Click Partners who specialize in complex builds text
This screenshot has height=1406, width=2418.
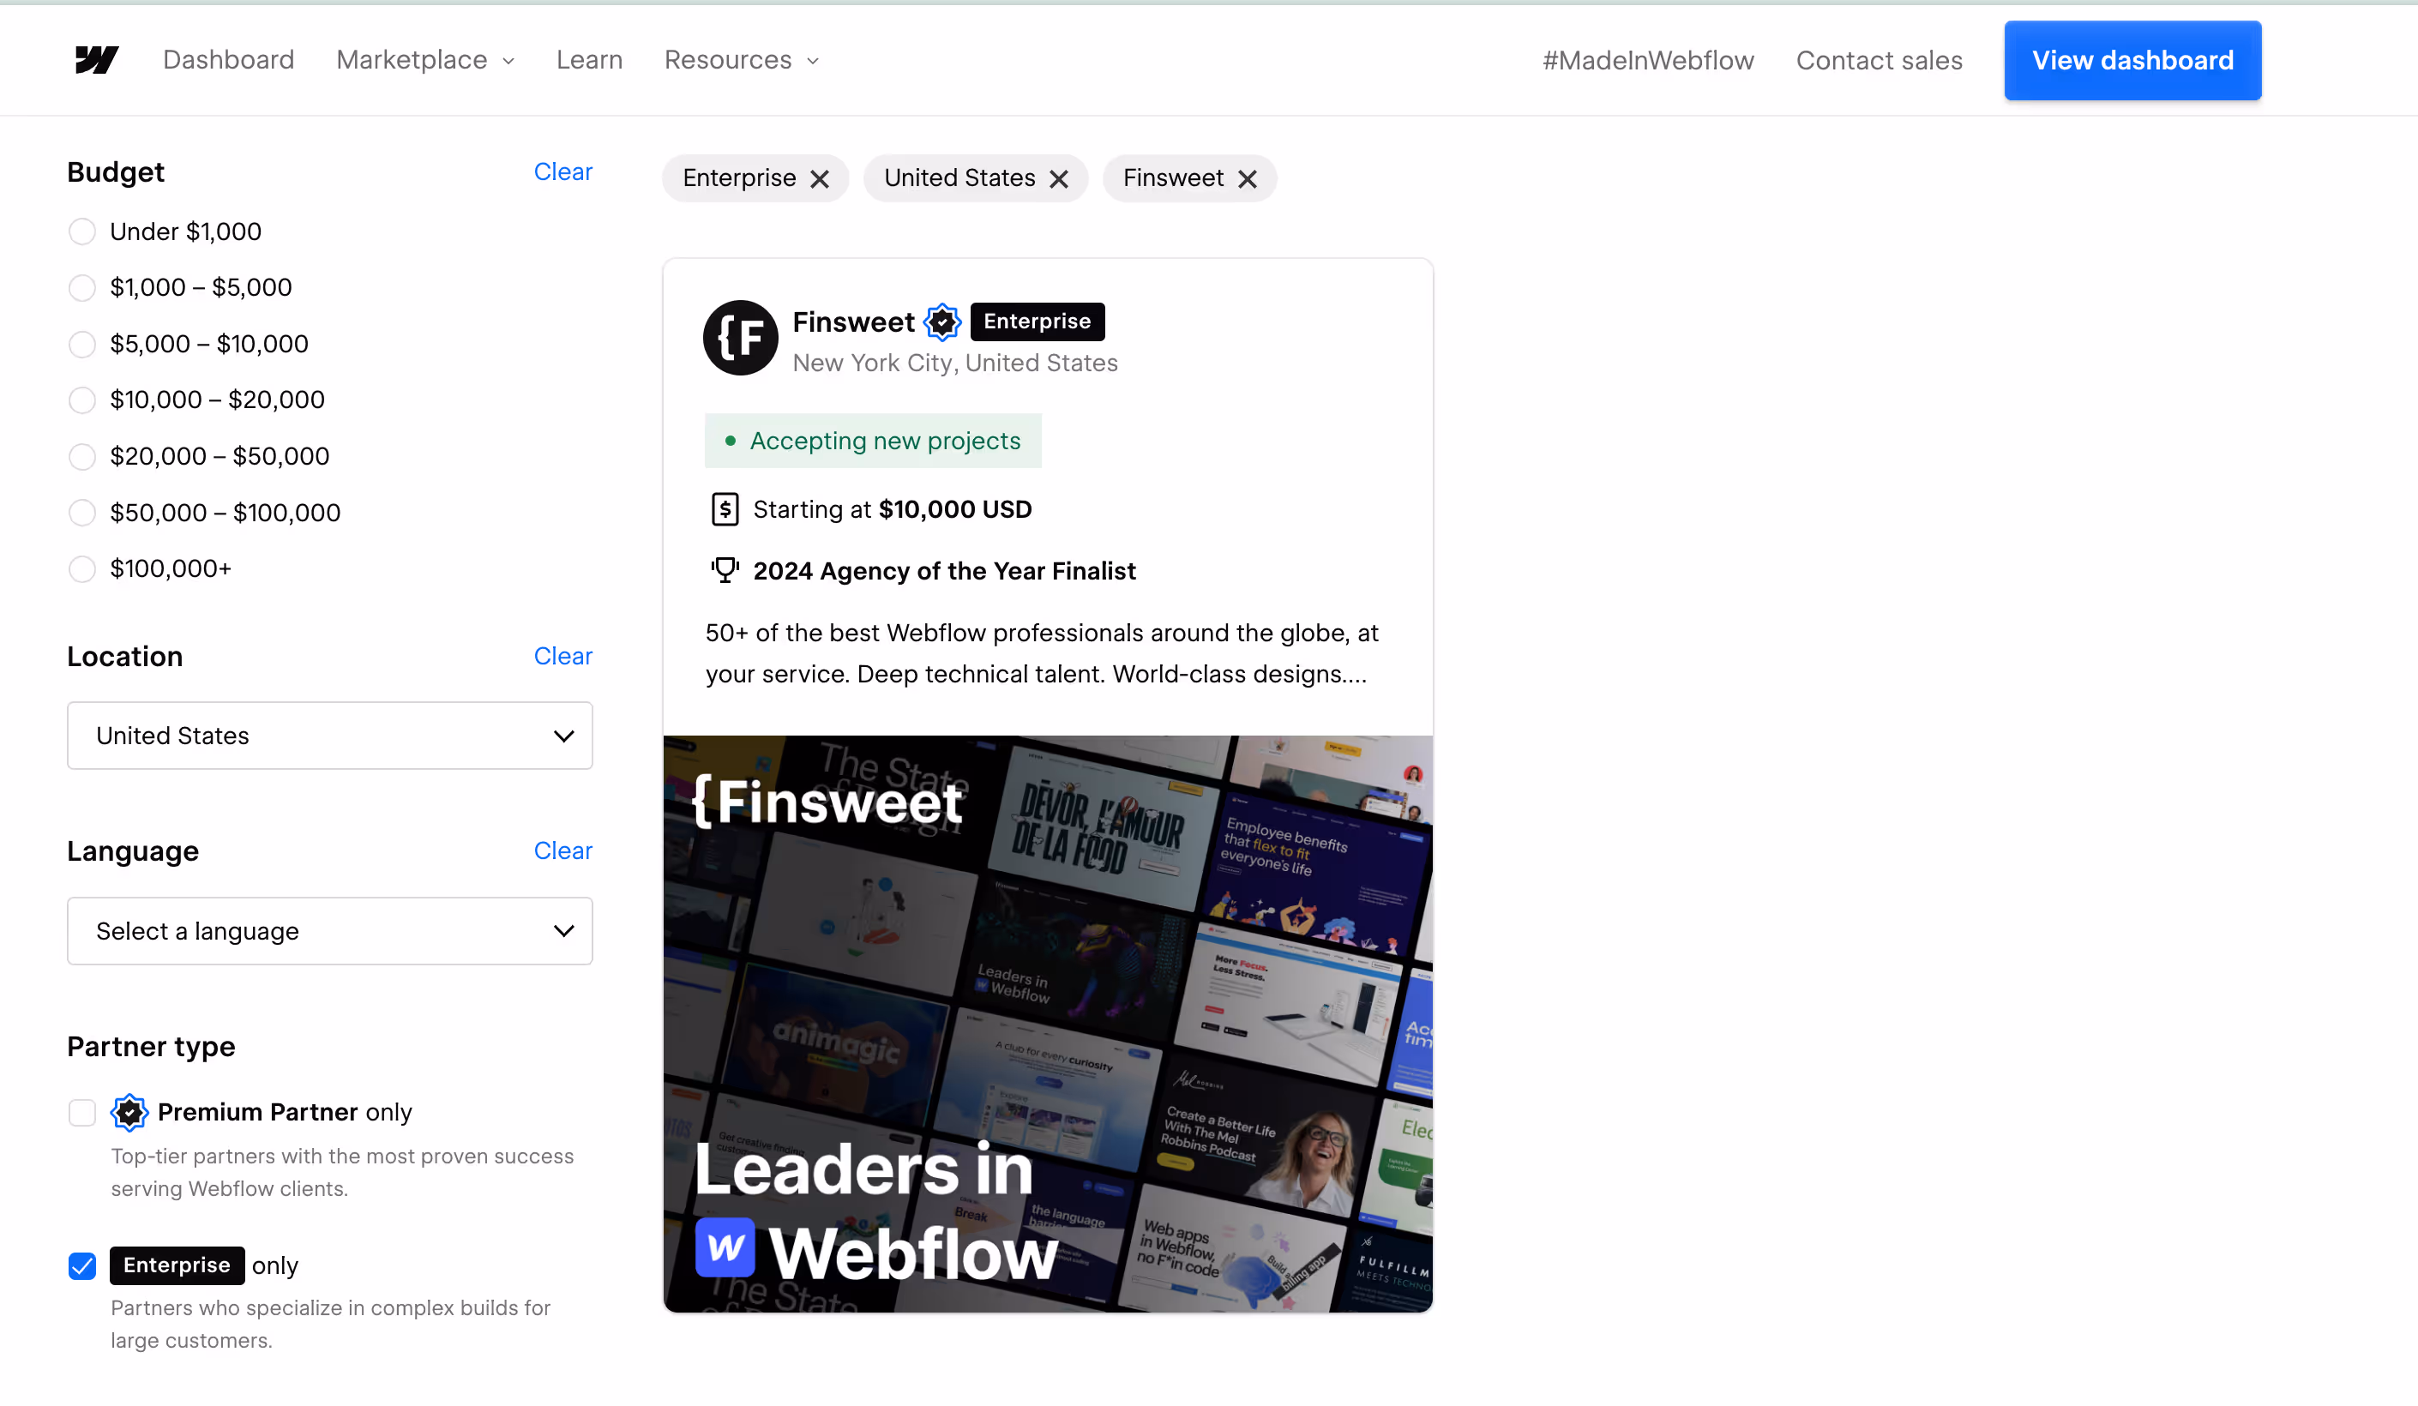coord(331,1324)
